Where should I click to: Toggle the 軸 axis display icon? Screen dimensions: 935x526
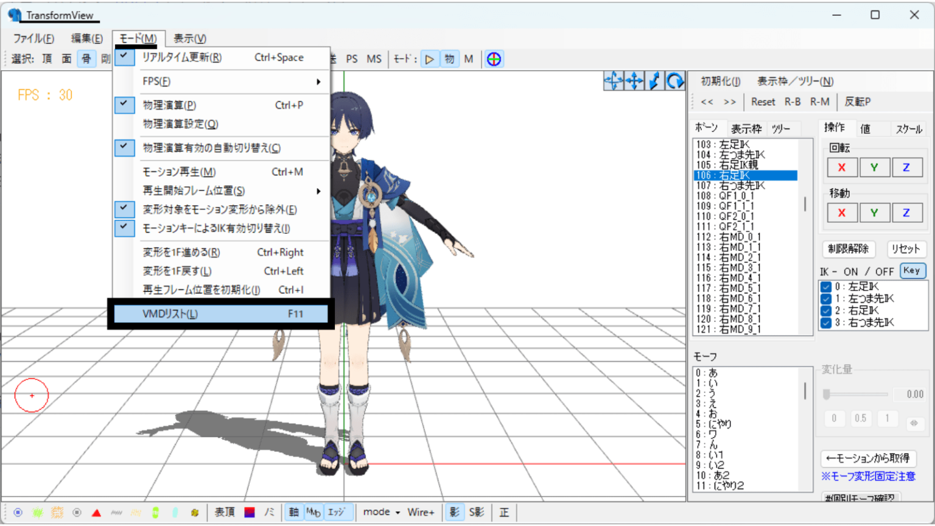293,512
